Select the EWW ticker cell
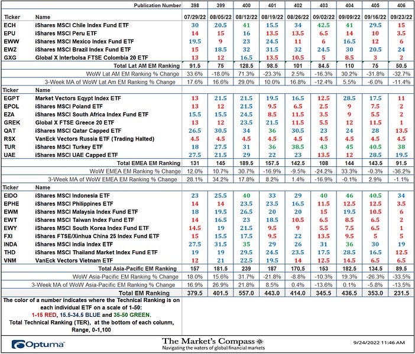Screen dimensions: 415x354 click(11, 41)
